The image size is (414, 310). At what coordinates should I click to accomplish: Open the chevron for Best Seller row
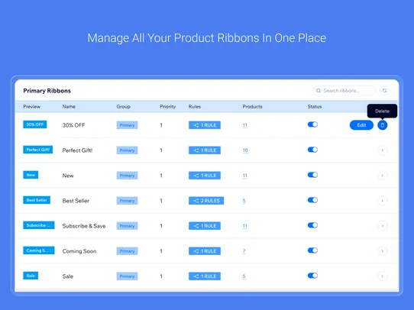tap(383, 201)
